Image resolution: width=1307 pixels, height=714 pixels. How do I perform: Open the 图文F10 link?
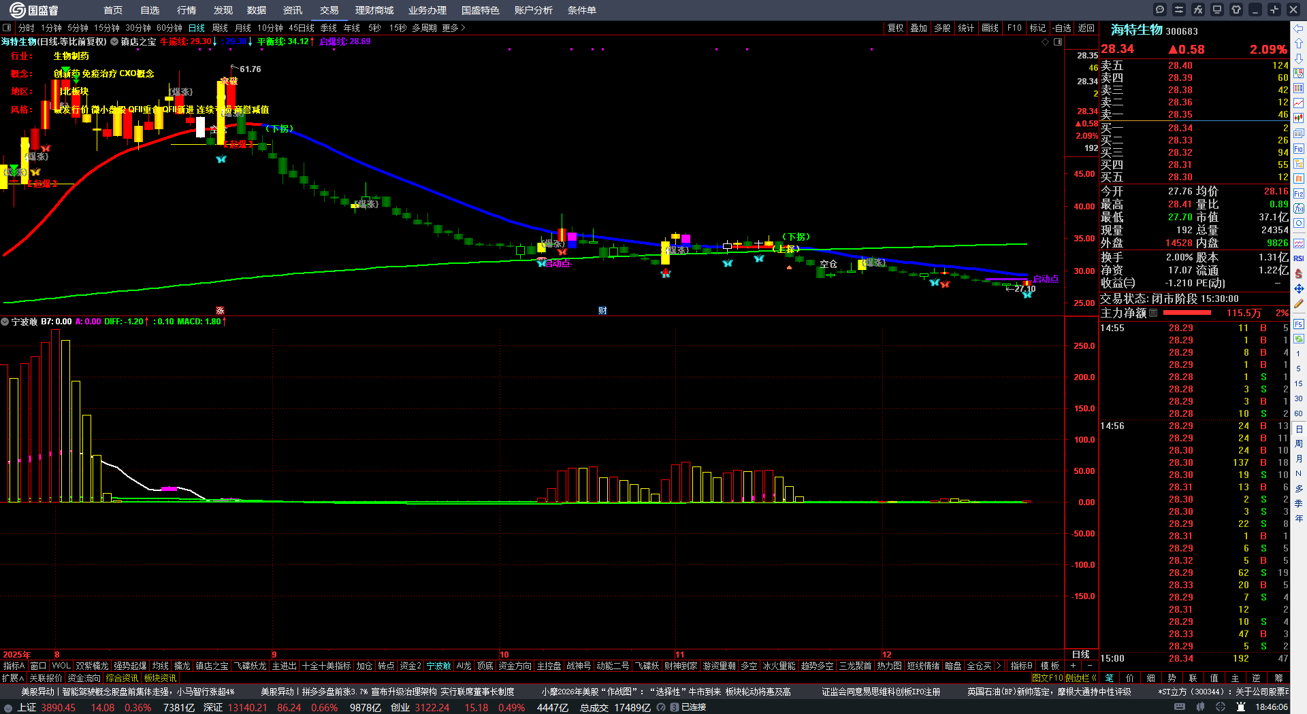1047,678
